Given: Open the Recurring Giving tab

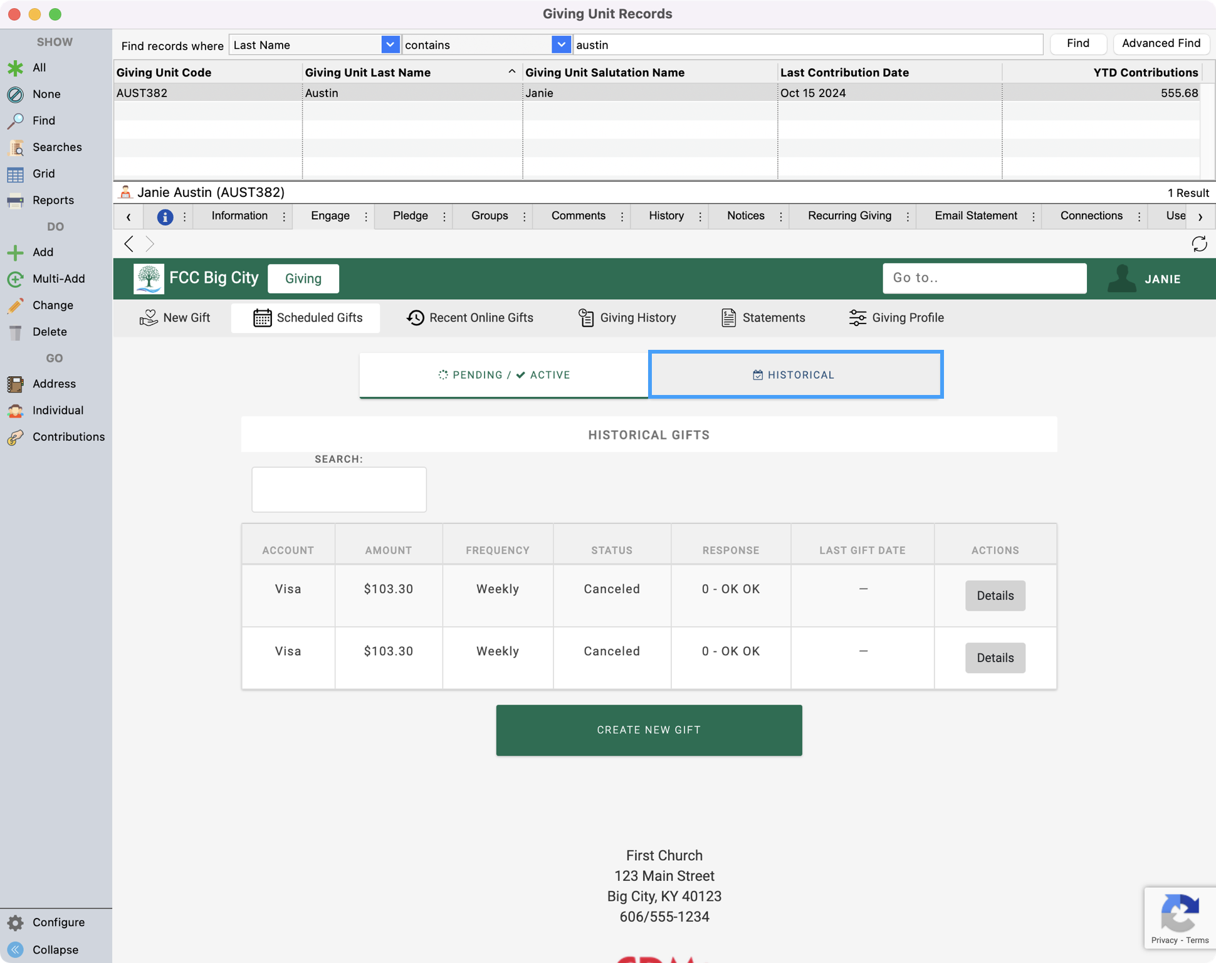Looking at the screenshot, I should tap(849, 216).
